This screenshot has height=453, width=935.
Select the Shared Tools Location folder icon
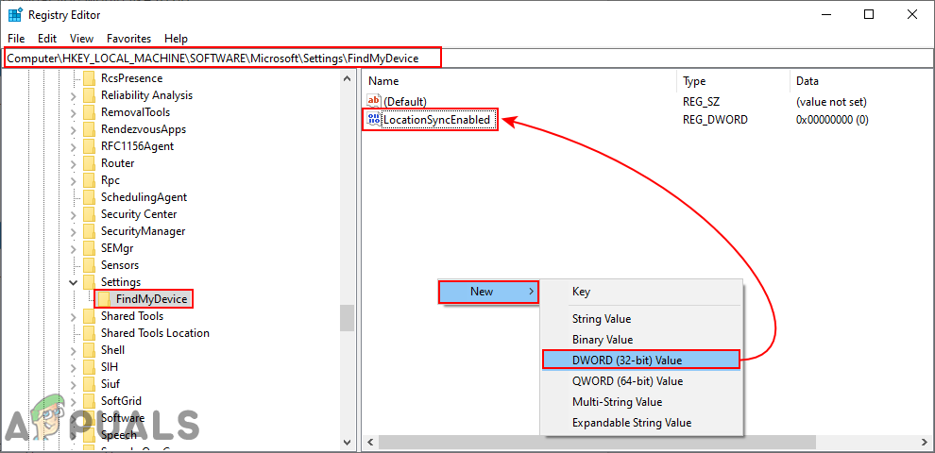click(x=90, y=333)
